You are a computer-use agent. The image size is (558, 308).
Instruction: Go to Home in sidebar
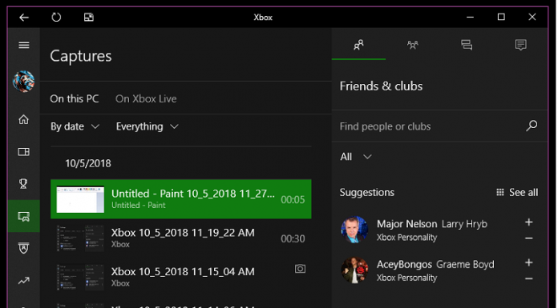click(24, 120)
